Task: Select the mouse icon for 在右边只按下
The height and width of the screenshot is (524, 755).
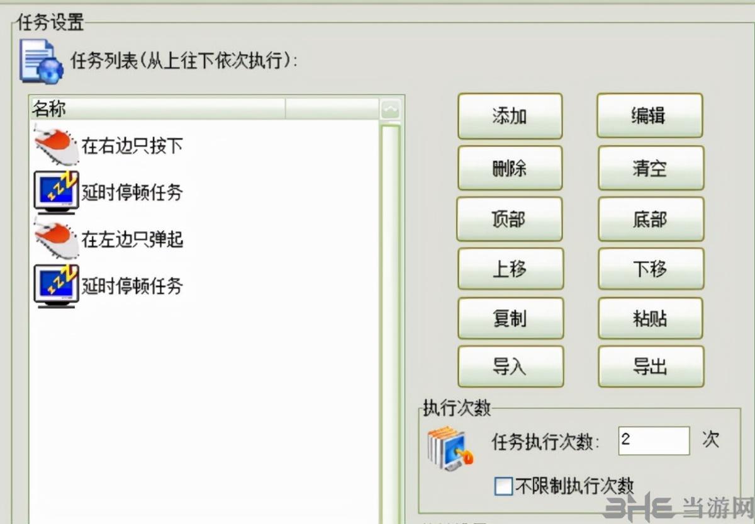Action: 57,145
